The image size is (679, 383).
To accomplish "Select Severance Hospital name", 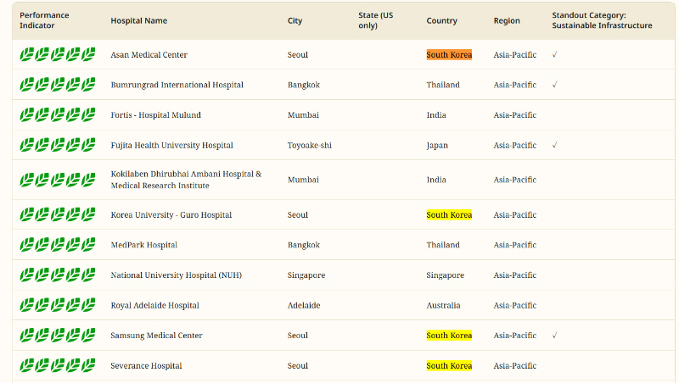I will (x=146, y=366).
